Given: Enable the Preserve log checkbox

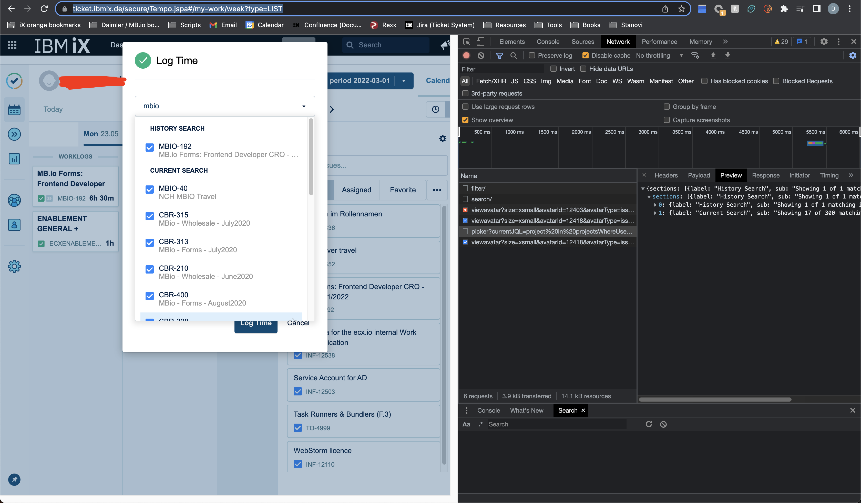Looking at the screenshot, I should pyautogui.click(x=532, y=55).
